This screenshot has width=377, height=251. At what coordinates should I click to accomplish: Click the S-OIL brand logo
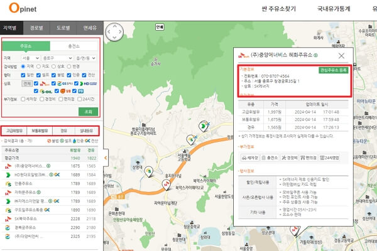(46, 91)
